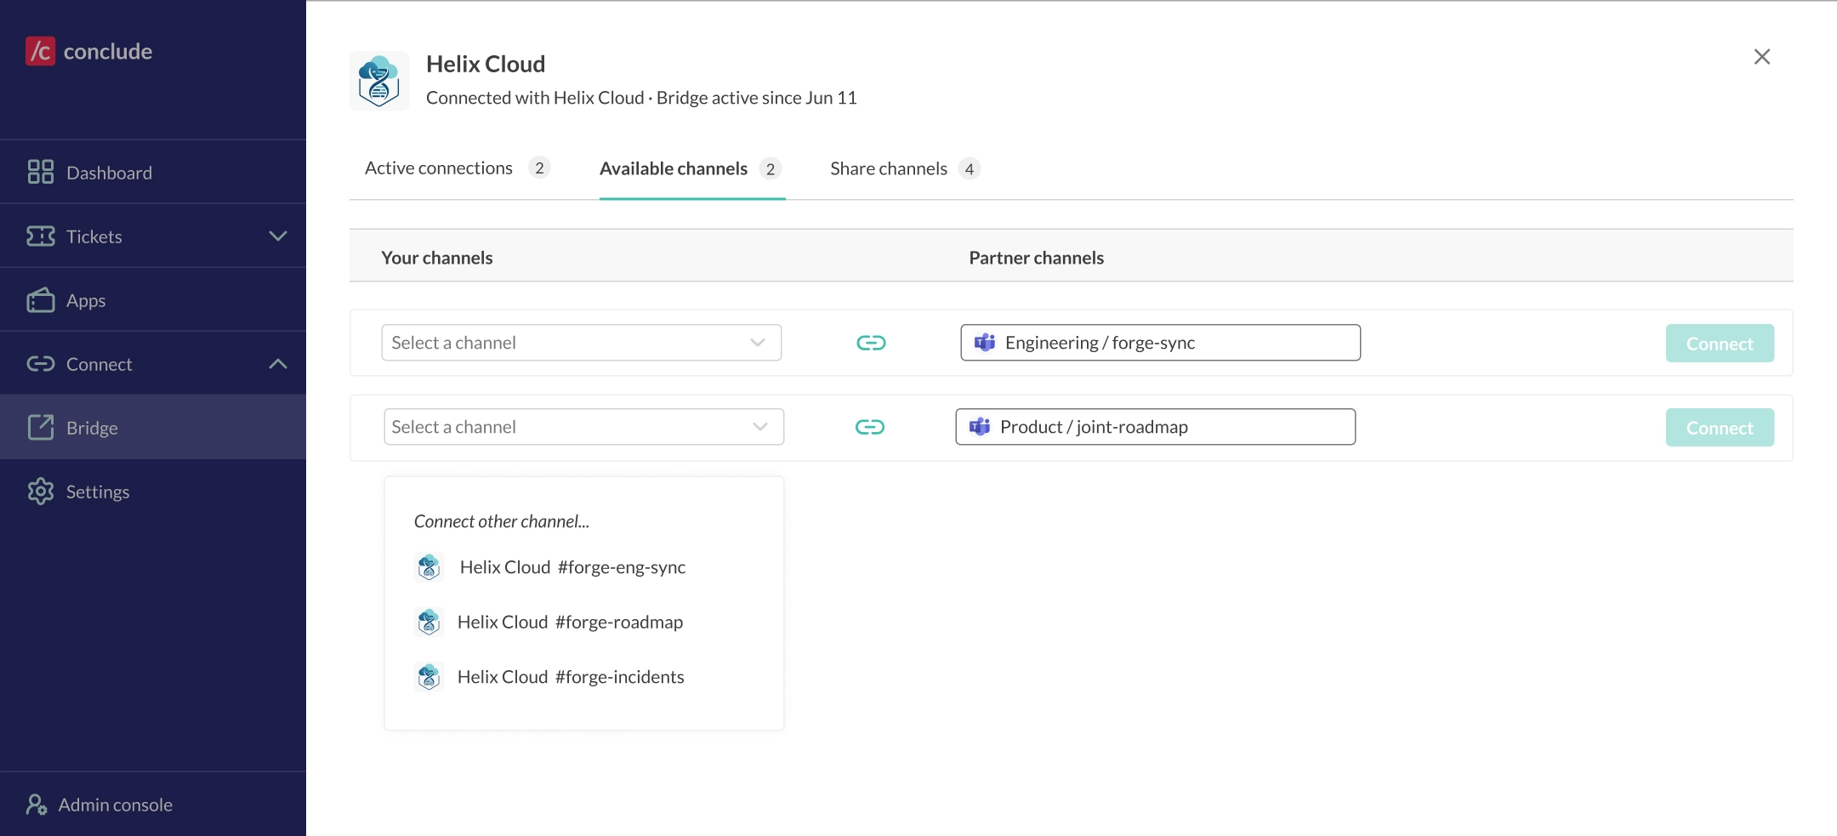The width and height of the screenshot is (1837, 836).
Task: Go to Dashboard in sidebar
Action: 153,172
